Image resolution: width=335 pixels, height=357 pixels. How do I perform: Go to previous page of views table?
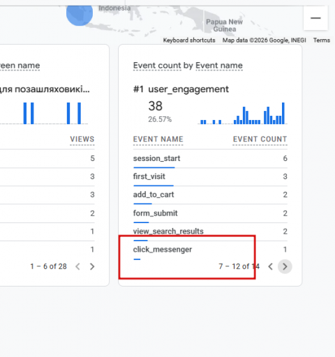tap(77, 266)
